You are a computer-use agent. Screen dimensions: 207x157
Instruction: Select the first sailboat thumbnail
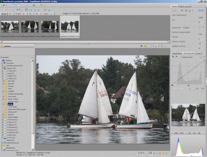coord(10,26)
